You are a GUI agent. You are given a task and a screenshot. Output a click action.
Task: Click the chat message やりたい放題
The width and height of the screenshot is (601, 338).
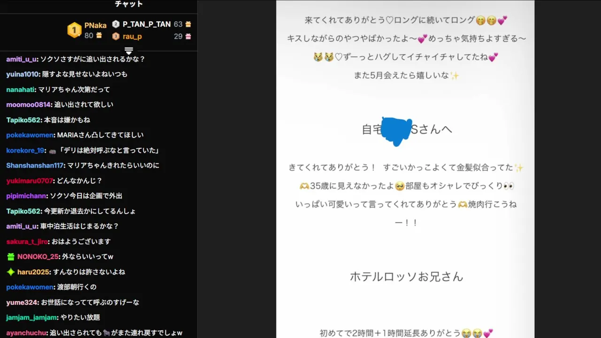(x=80, y=317)
